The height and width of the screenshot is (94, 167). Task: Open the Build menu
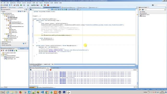pyautogui.click(x=34, y=3)
